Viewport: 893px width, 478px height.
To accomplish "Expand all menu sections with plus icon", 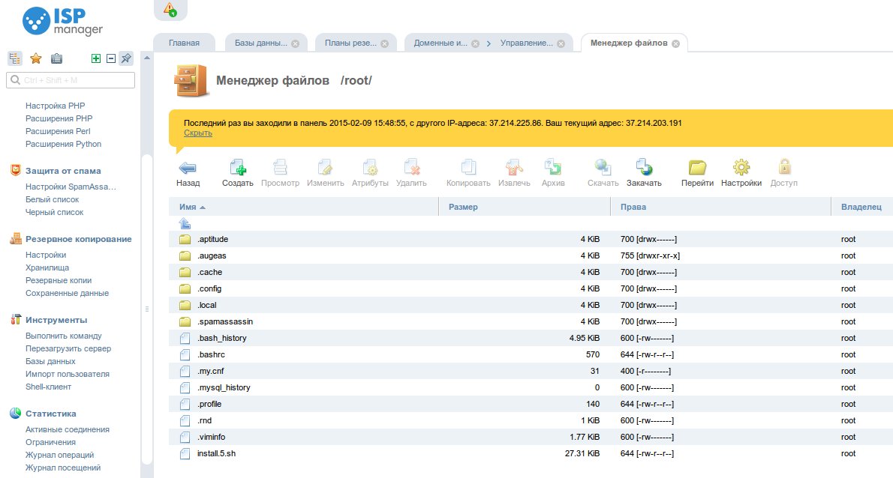I will [x=96, y=58].
